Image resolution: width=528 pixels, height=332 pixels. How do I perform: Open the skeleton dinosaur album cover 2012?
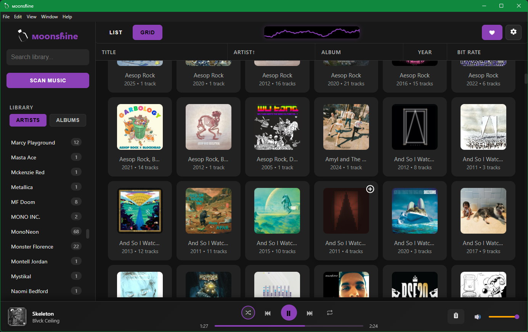coord(209,127)
